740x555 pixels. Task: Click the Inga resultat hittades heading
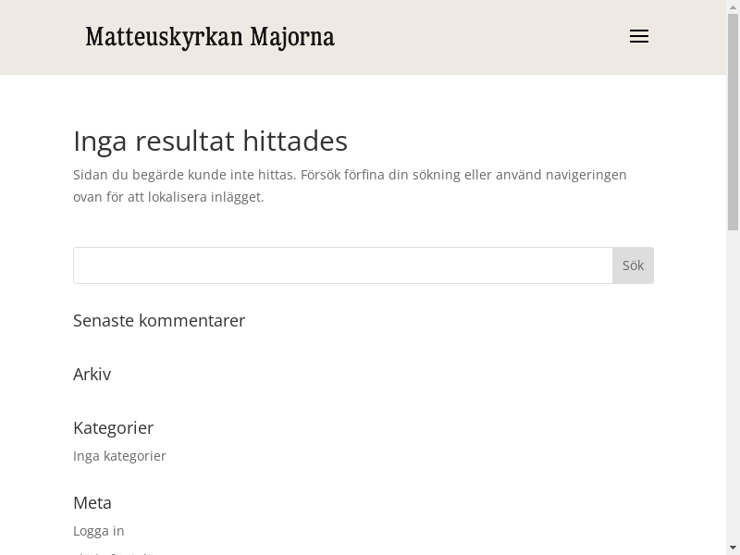coord(211,141)
